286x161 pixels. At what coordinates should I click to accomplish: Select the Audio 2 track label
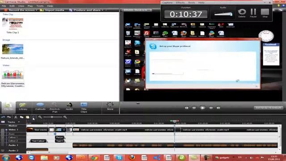(x=13, y=151)
